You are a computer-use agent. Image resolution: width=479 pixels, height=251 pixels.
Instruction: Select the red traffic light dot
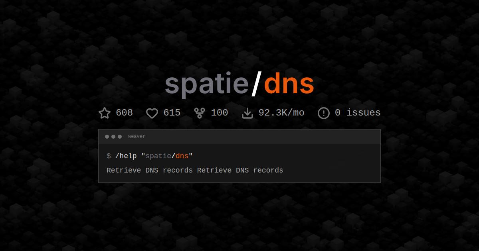pos(107,136)
